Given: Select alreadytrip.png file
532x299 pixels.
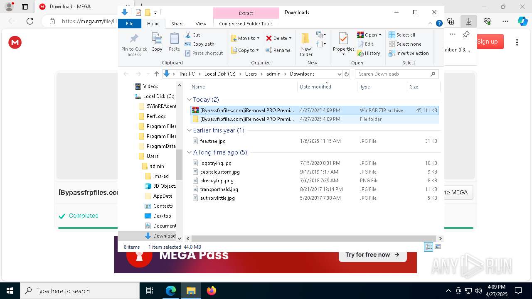Looking at the screenshot, I should coord(217,181).
